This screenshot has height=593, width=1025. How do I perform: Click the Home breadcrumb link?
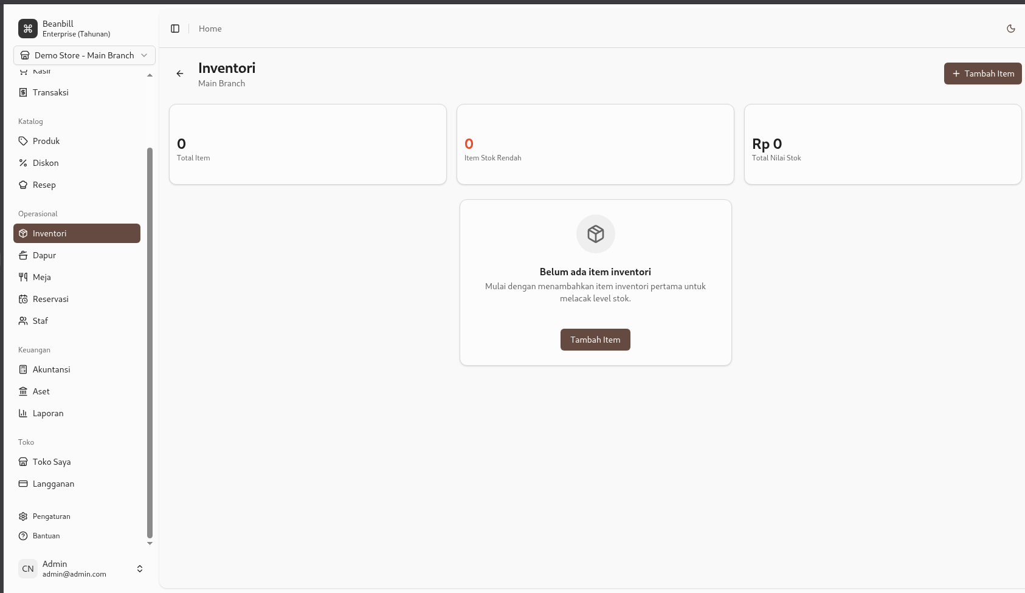[210, 29]
